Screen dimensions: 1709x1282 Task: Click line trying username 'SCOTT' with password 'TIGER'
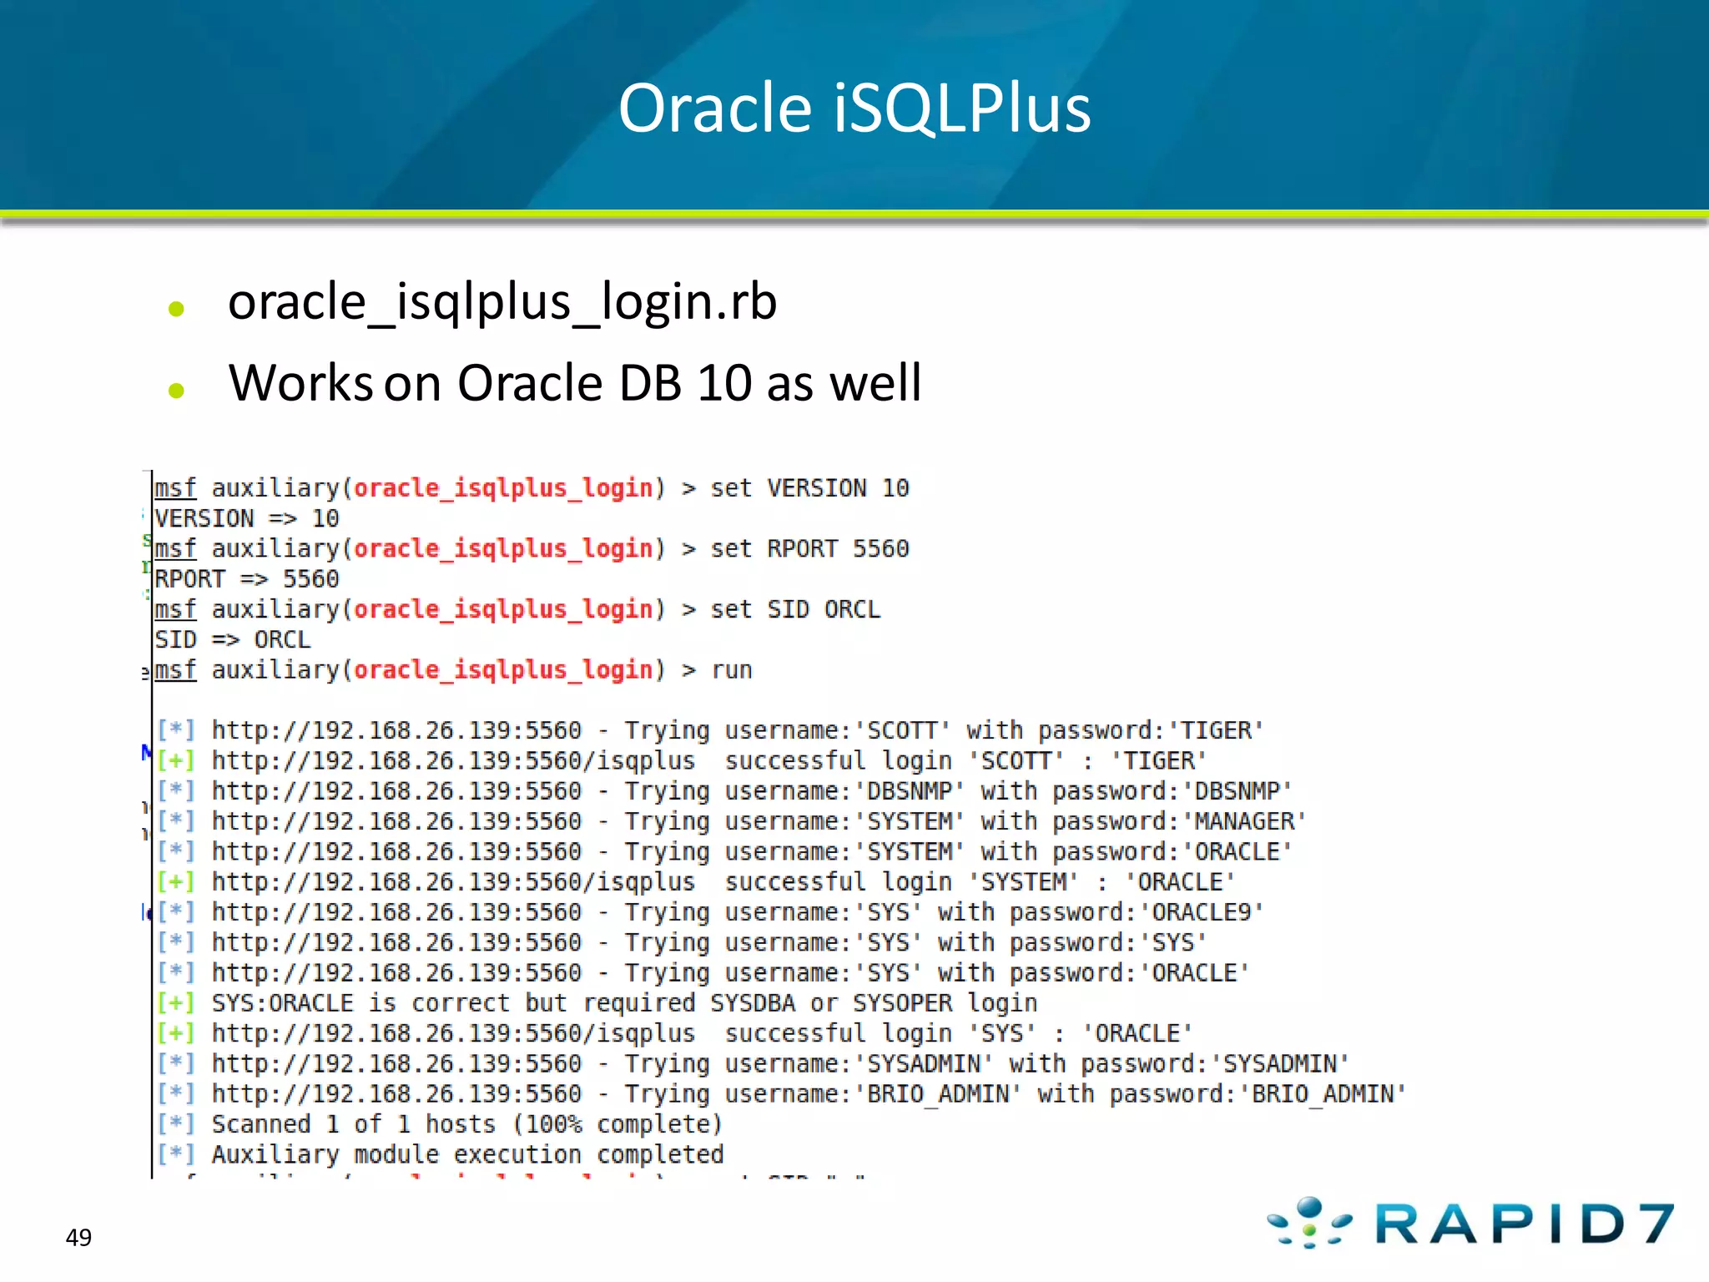click(711, 731)
